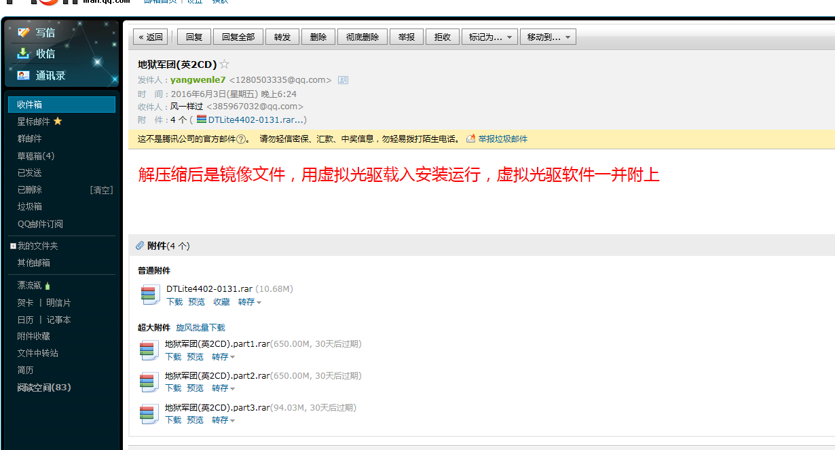Click the receive mail download icon
Image resolution: width=835 pixels, height=450 pixels.
point(24,54)
